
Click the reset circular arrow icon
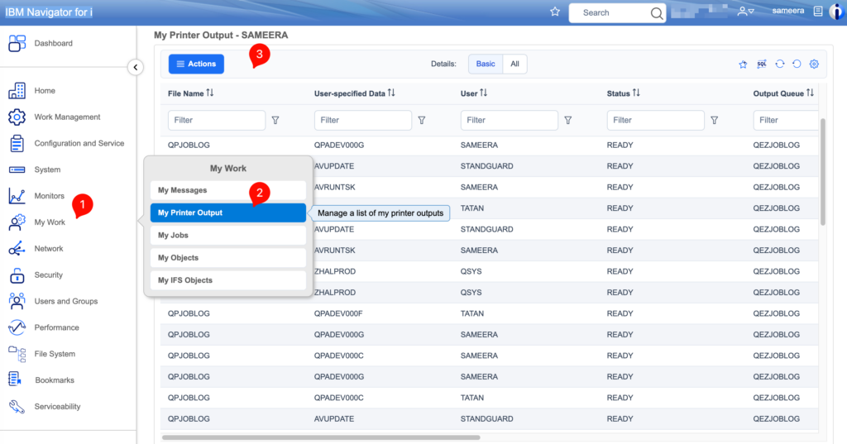point(797,64)
